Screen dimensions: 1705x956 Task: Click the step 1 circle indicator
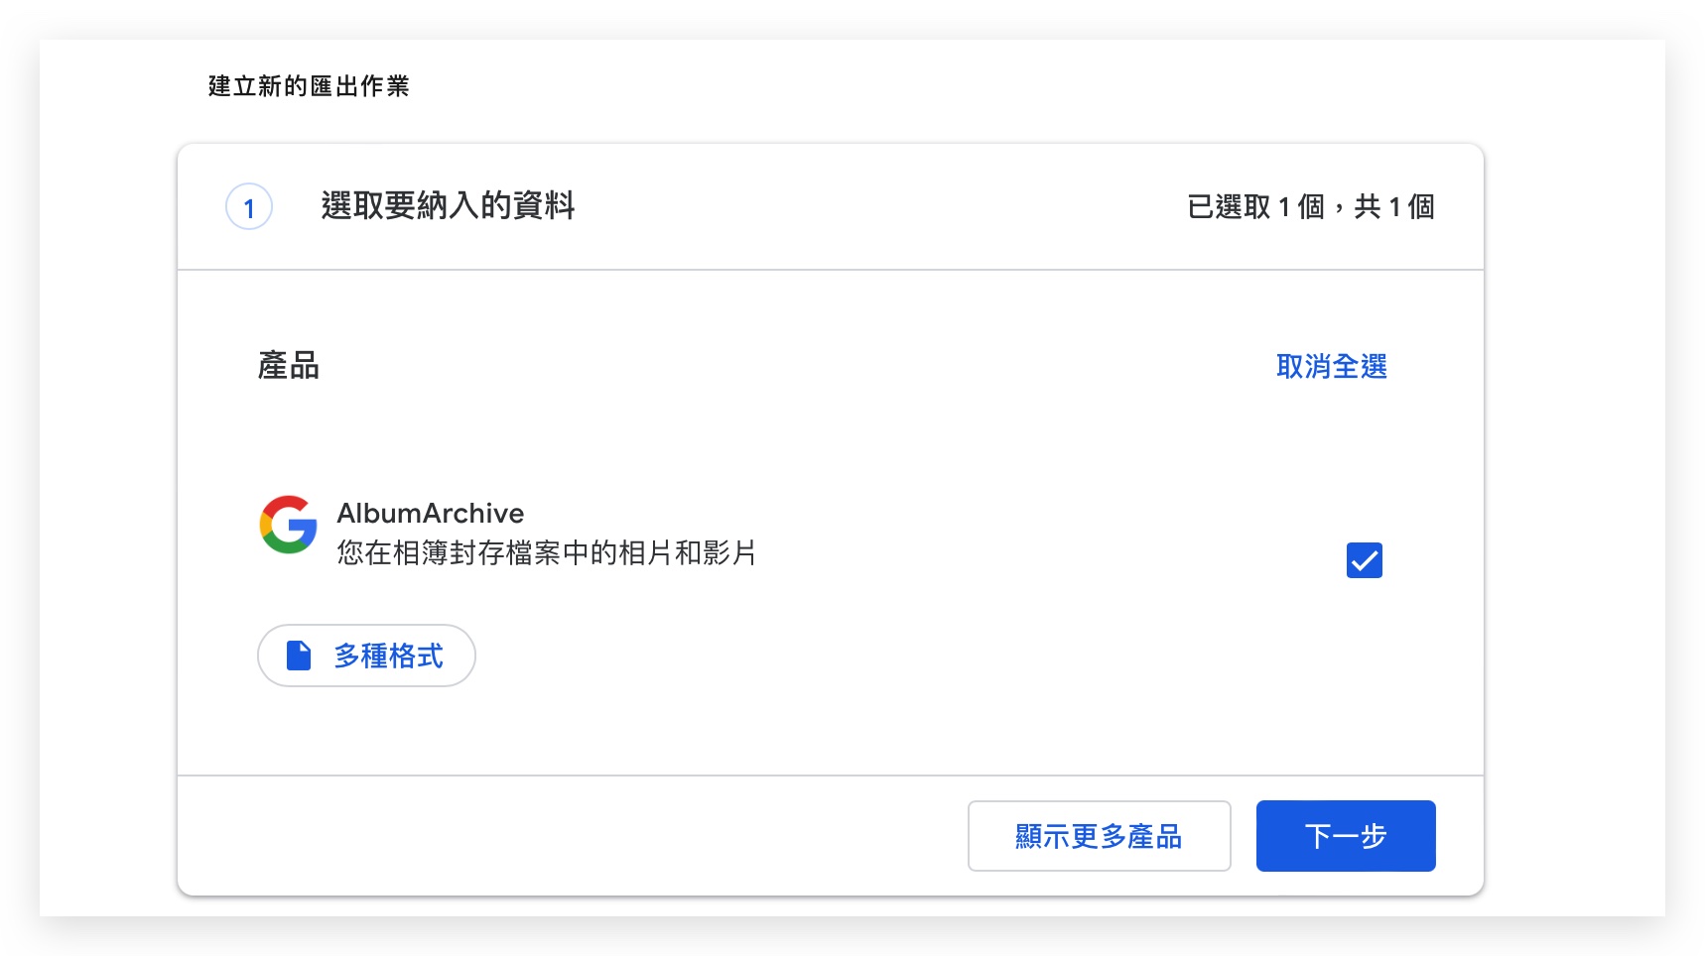tap(249, 207)
